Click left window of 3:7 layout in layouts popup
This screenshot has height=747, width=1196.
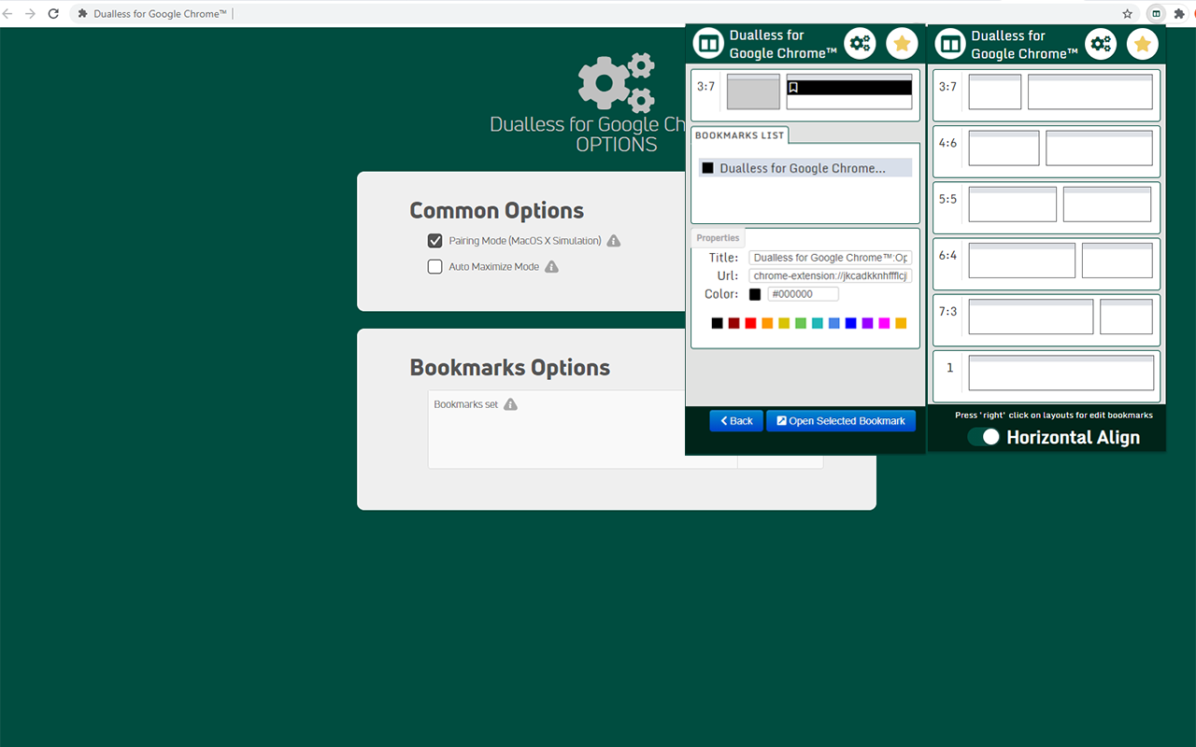995,92
